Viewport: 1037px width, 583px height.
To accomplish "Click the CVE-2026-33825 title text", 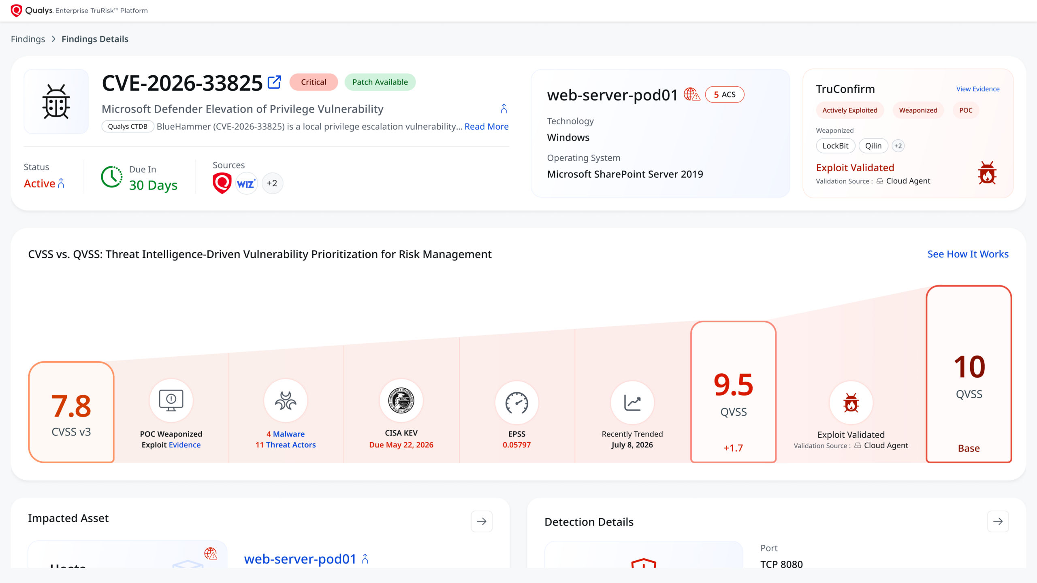I will tap(182, 83).
